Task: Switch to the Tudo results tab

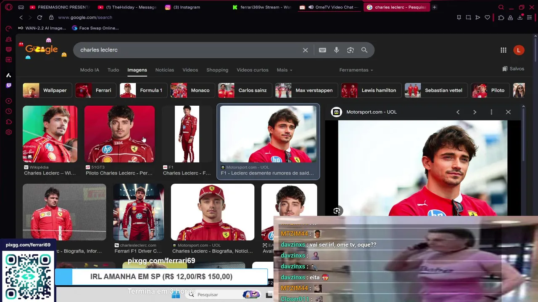Action: (x=113, y=70)
